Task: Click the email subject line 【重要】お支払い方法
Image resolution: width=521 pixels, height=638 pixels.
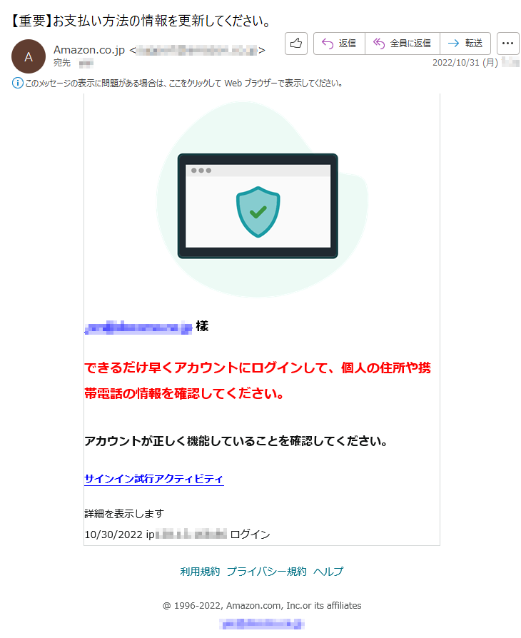Action: tap(141, 21)
